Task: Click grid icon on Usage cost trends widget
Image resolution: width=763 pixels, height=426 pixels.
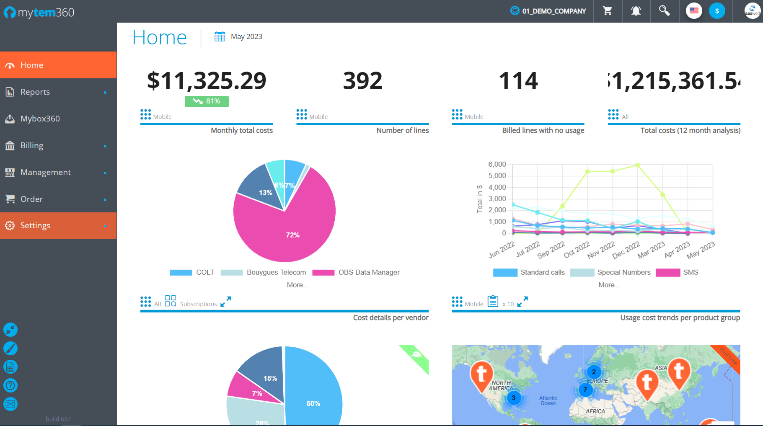Action: click(x=457, y=302)
